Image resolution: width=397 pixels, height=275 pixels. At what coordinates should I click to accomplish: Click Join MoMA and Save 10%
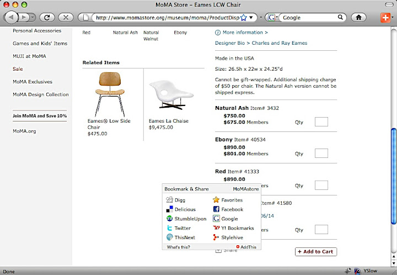(x=40, y=116)
